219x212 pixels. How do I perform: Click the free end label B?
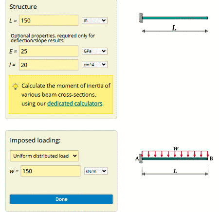click(211, 159)
